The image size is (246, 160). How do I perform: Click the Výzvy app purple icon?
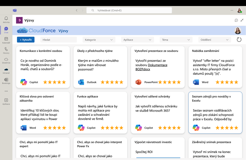[x=19, y=20]
